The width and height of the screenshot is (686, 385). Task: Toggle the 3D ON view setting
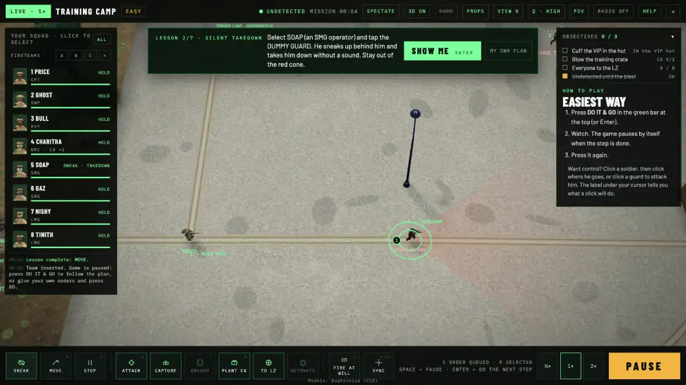pos(417,11)
